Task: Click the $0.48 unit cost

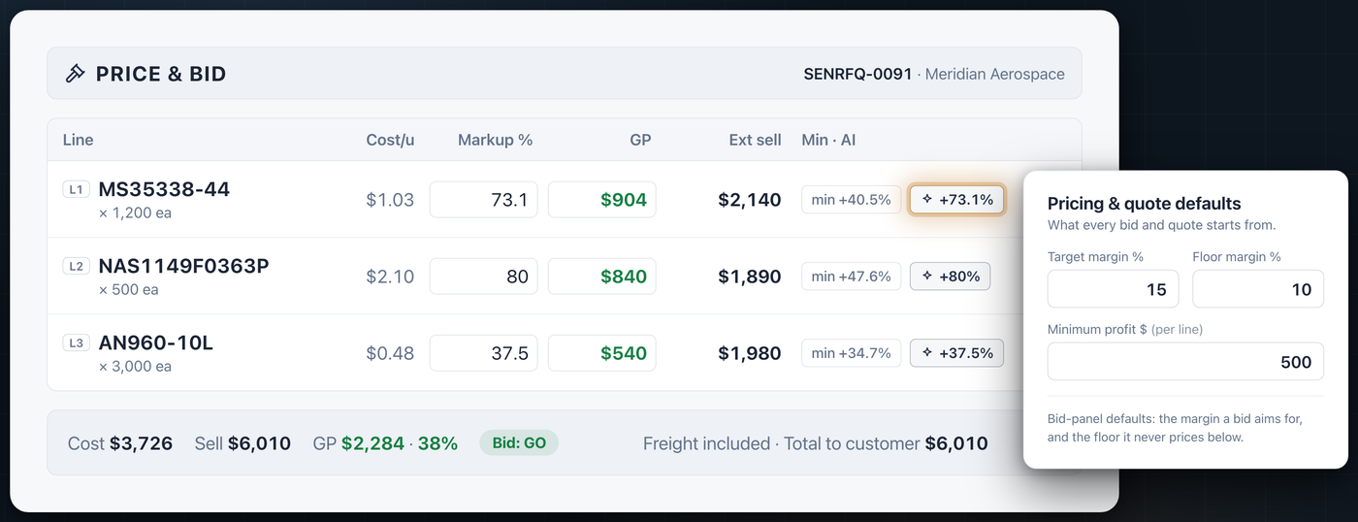Action: [390, 353]
